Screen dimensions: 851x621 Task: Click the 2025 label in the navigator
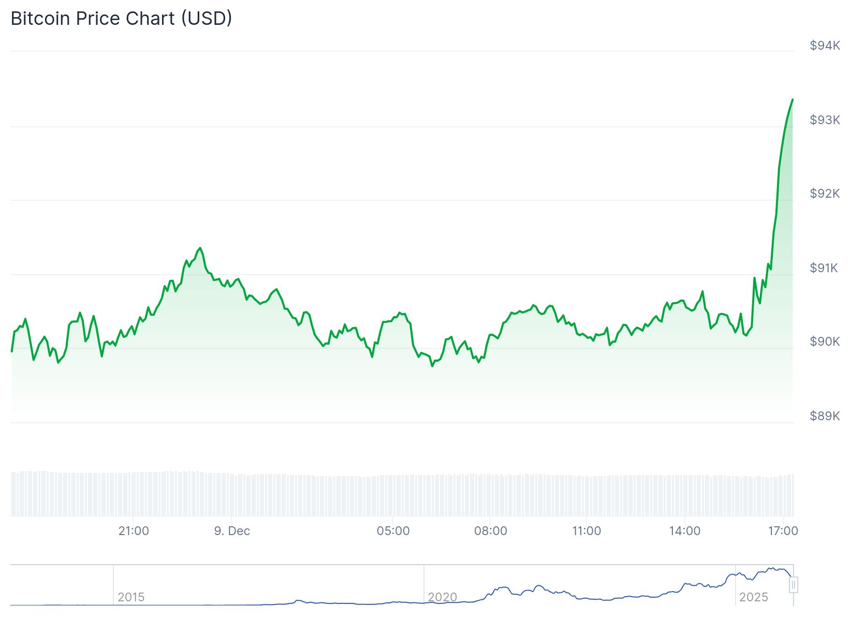pos(753,597)
